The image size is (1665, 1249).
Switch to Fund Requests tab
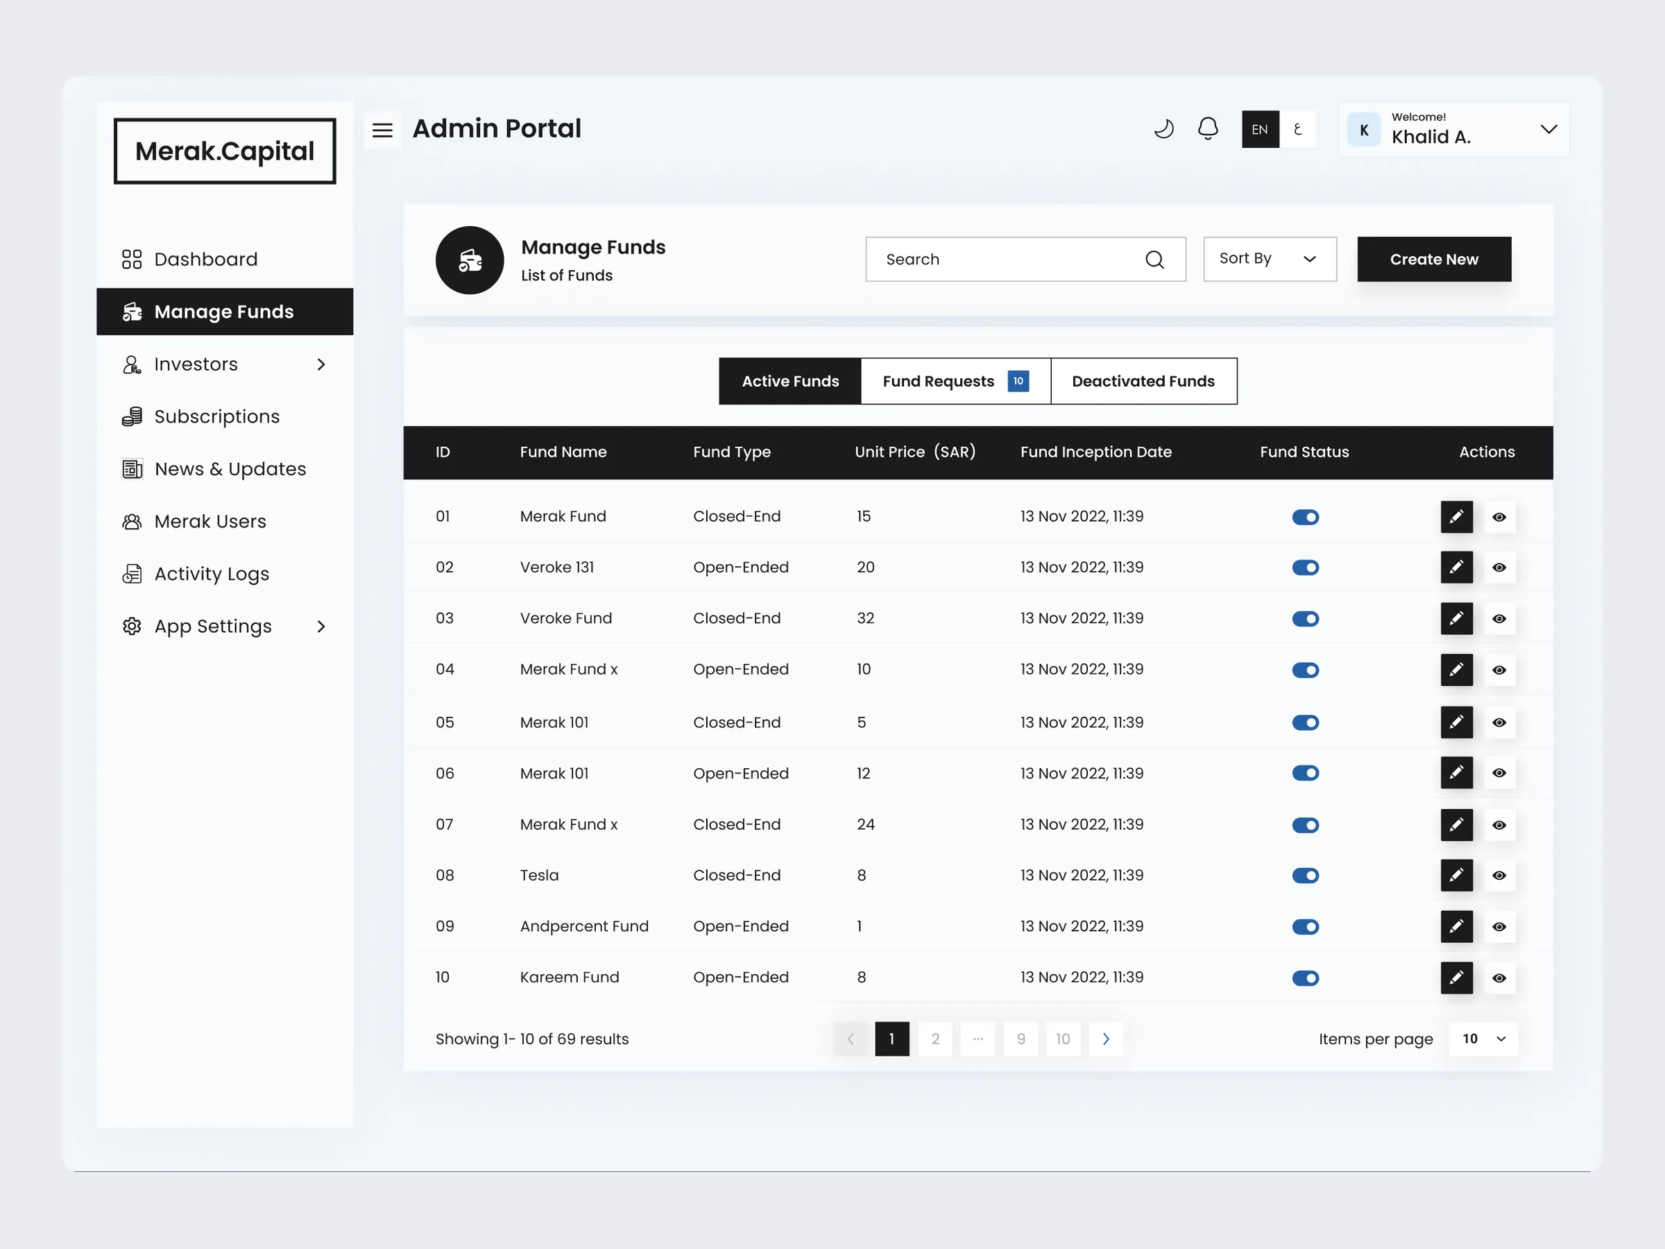(x=955, y=381)
